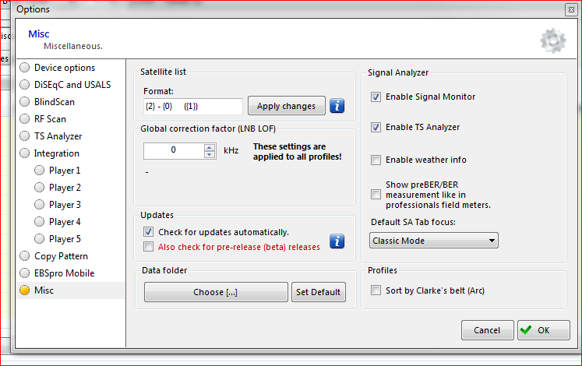Click the info icon in Updates section
The image size is (582, 366).
pyautogui.click(x=337, y=241)
